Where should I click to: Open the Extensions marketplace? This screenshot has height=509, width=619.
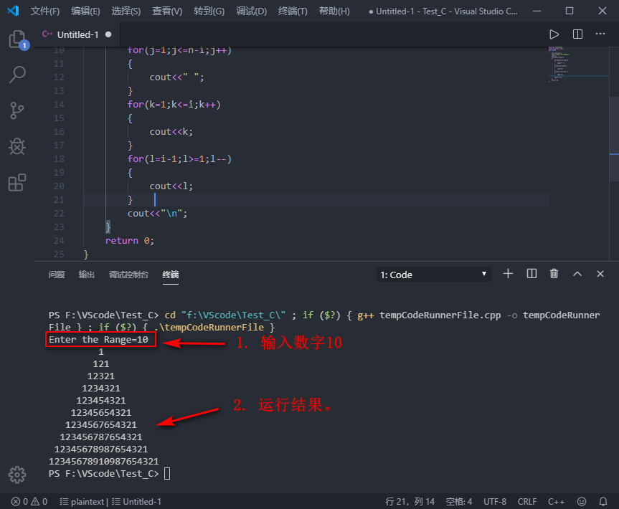click(x=17, y=183)
